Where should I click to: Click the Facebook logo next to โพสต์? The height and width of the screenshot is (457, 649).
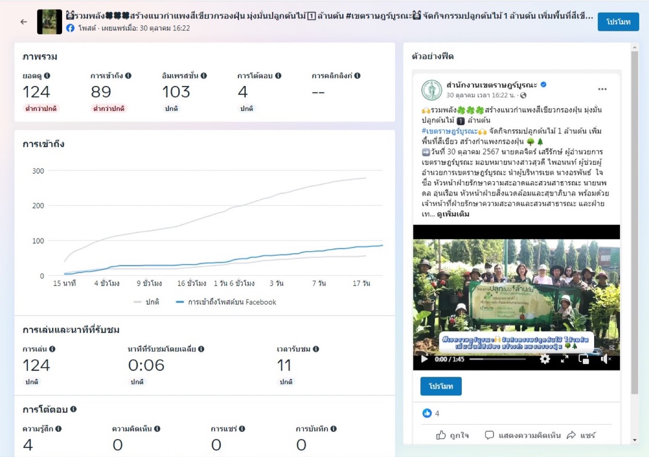[x=70, y=28]
